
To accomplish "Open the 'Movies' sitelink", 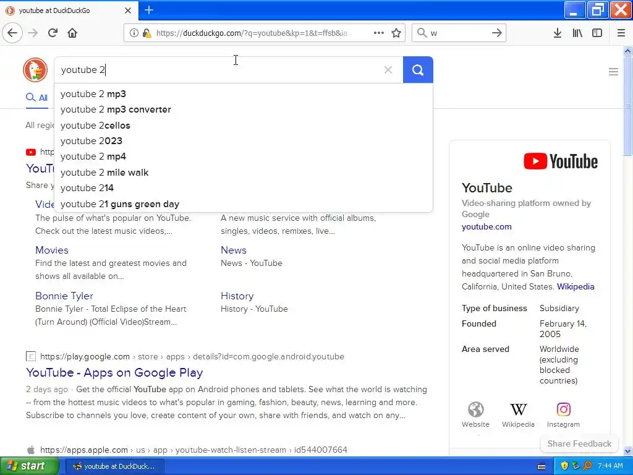I will [x=52, y=250].
